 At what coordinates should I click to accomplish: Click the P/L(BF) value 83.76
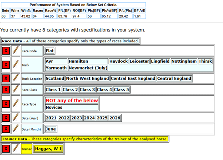click(64, 16)
